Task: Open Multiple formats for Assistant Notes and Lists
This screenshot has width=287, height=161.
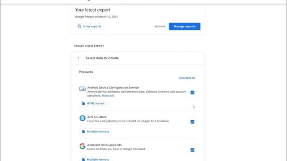Action: click(96, 159)
